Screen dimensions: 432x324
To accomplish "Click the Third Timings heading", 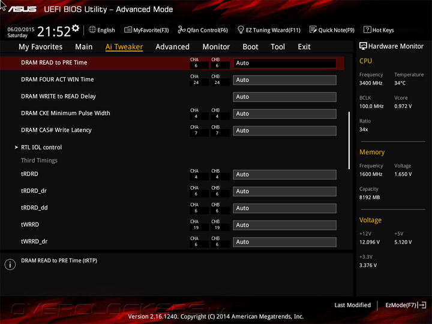I will tap(39, 160).
